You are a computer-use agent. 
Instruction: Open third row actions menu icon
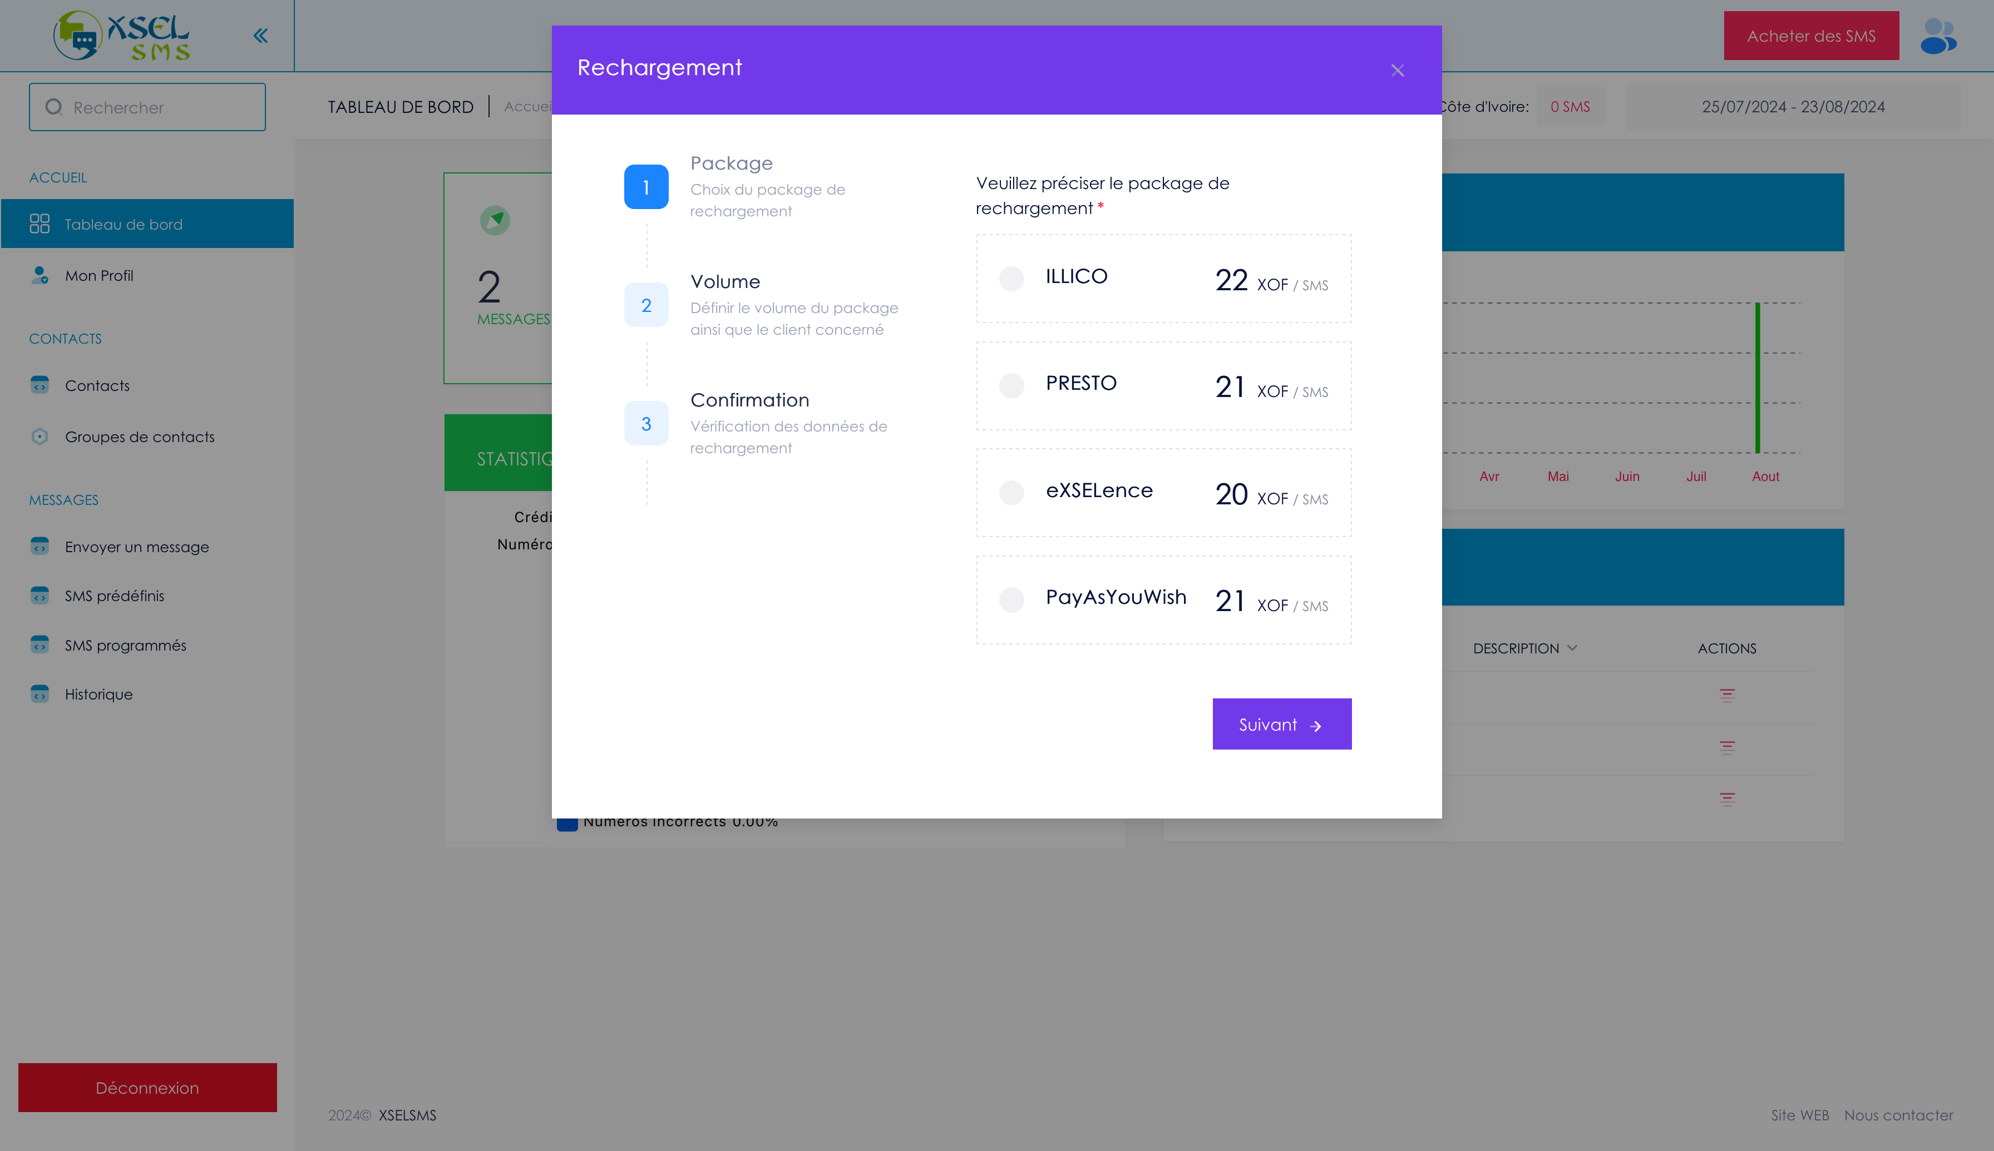pos(1726,799)
